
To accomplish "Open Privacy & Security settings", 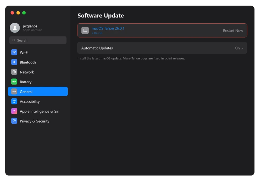I will tap(38, 121).
